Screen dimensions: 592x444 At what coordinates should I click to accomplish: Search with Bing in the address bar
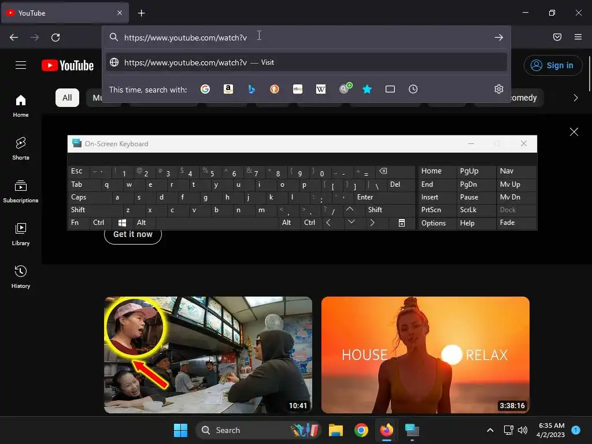tap(251, 89)
